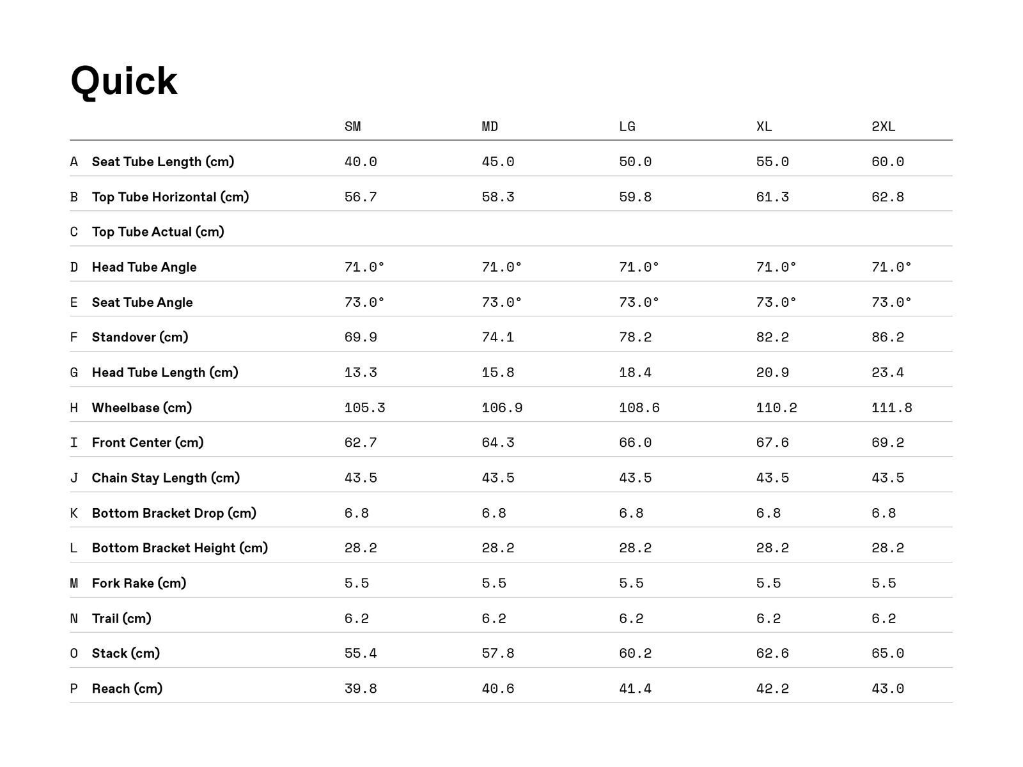The height and width of the screenshot is (767, 1023).
Task: Click the Quick title heading
Action: click(x=124, y=81)
